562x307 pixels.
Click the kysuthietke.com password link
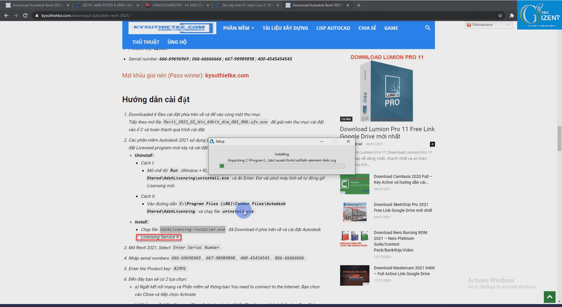[227, 75]
